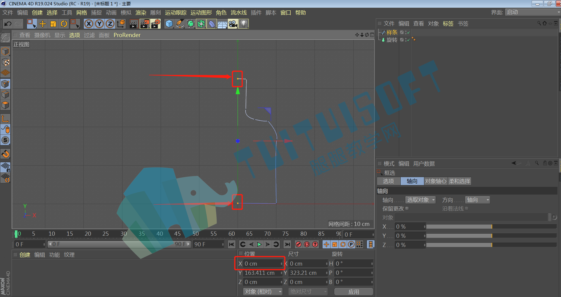Image resolution: width=561 pixels, height=297 pixels.
Task: Toggle X-axis lock button
Action: click(88, 24)
